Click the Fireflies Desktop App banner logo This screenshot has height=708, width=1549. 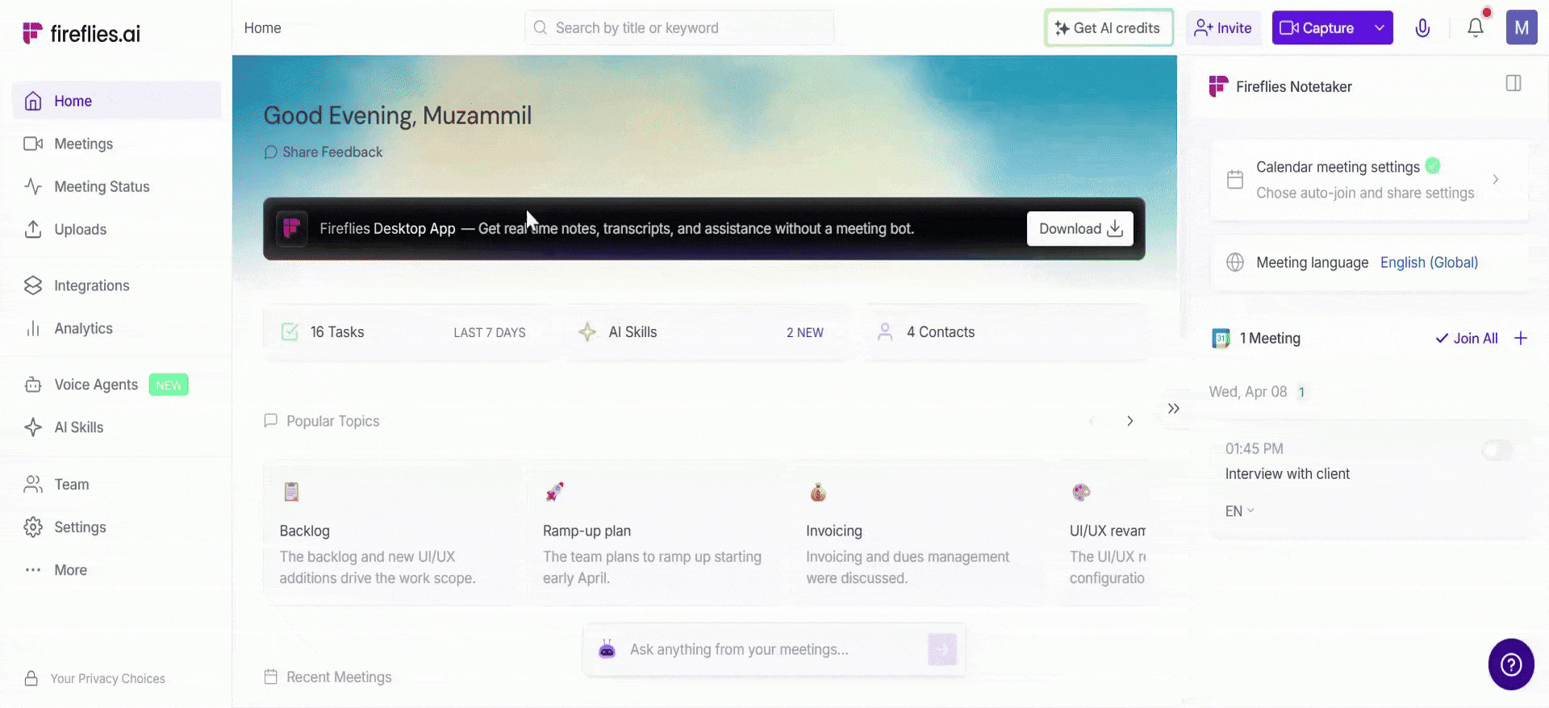point(291,229)
